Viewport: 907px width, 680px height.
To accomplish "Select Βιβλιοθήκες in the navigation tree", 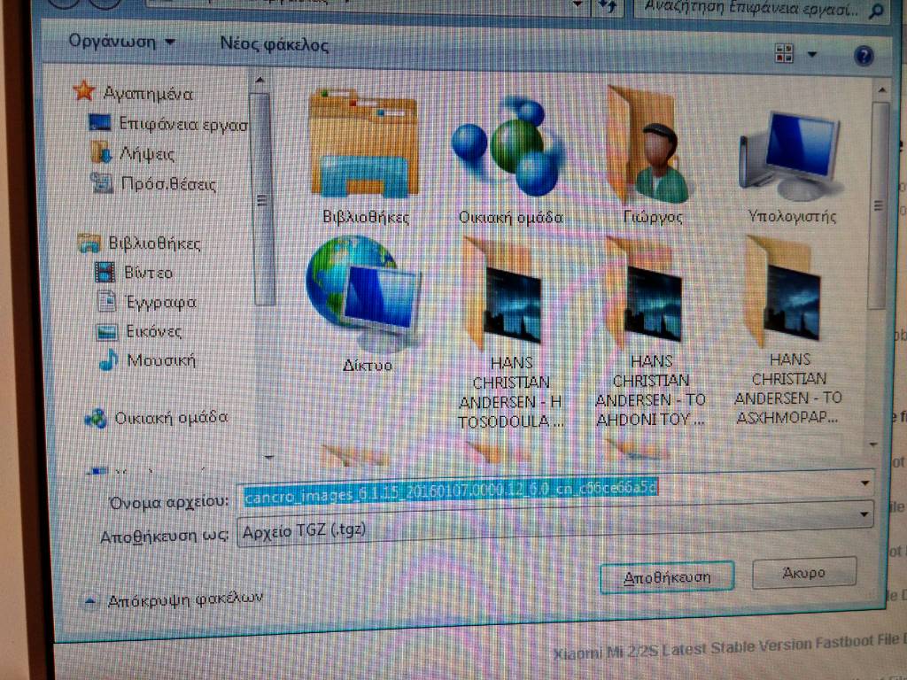I will (139, 243).
